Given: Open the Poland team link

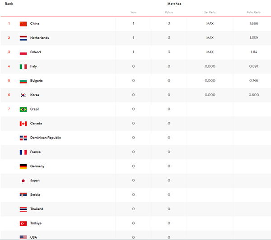Looking at the screenshot, I should coord(35,52).
